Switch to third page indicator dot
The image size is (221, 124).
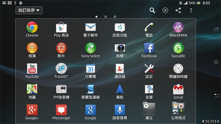[x=115, y=17]
